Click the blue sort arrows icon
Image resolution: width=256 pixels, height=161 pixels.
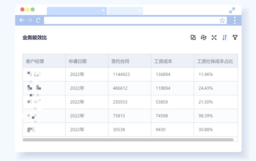click(225, 38)
